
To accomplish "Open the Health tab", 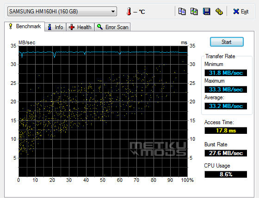I will point(80,27).
